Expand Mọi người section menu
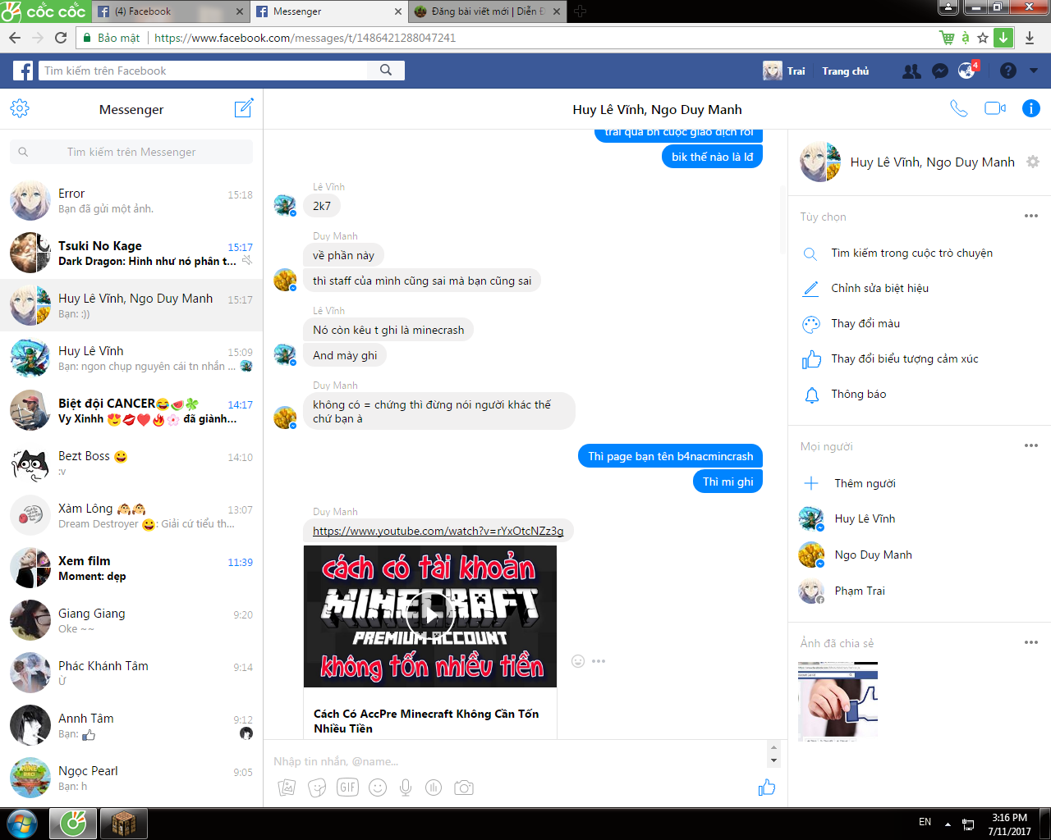The width and height of the screenshot is (1051, 840). click(1031, 445)
